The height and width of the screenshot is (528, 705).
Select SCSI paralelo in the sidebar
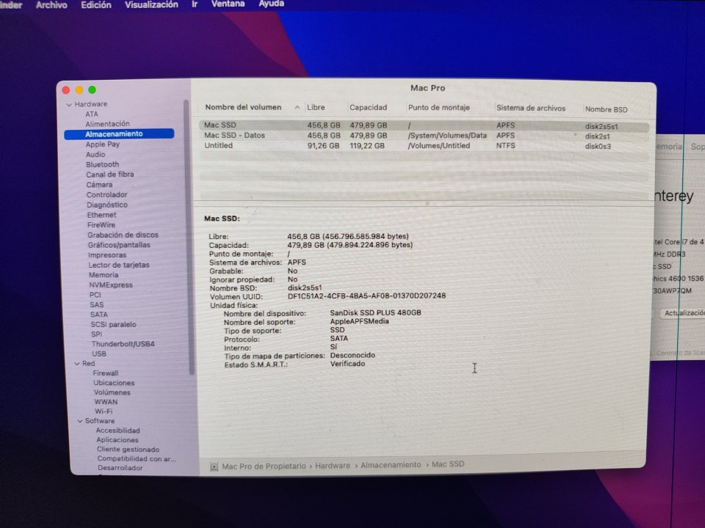[113, 325]
